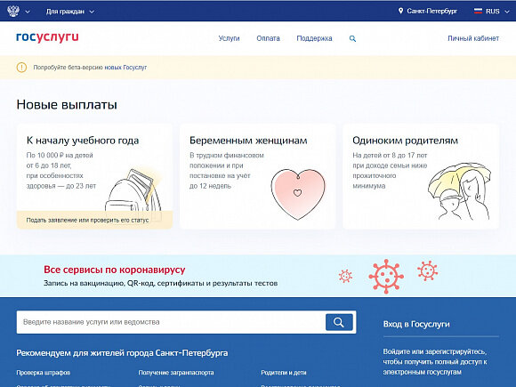Click the госуслуги logo
This screenshot has width=516, height=387.
pos(47,37)
